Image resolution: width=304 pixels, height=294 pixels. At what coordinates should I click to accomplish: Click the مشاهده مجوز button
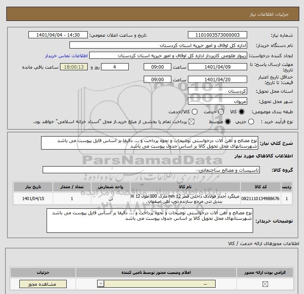(43, 284)
